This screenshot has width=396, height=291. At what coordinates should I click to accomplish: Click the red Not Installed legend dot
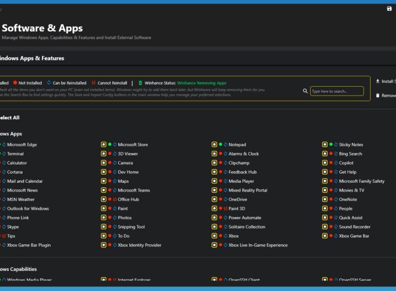coord(15,82)
